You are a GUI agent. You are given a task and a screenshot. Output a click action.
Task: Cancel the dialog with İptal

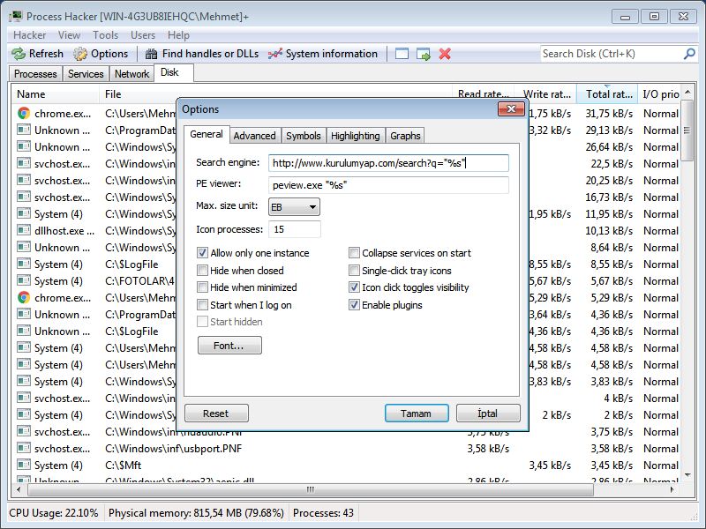point(488,414)
